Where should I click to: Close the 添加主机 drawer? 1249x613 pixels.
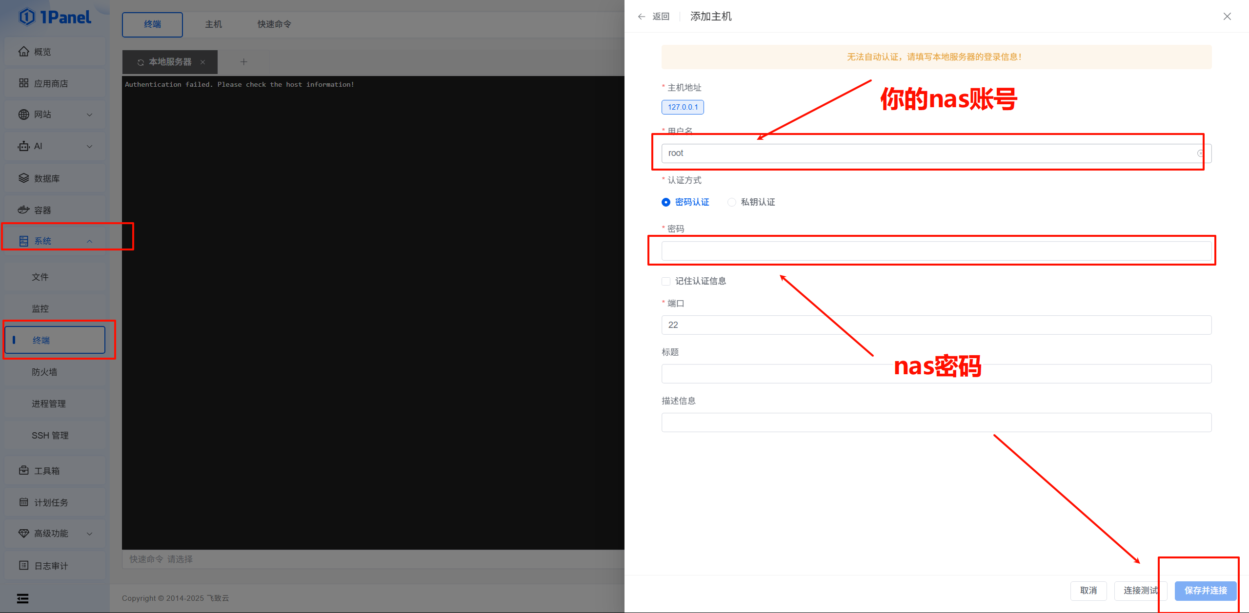tap(1227, 17)
